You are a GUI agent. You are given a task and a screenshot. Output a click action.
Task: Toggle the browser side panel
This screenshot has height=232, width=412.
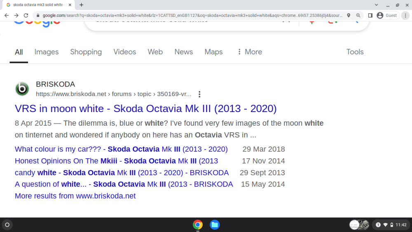coord(370,16)
